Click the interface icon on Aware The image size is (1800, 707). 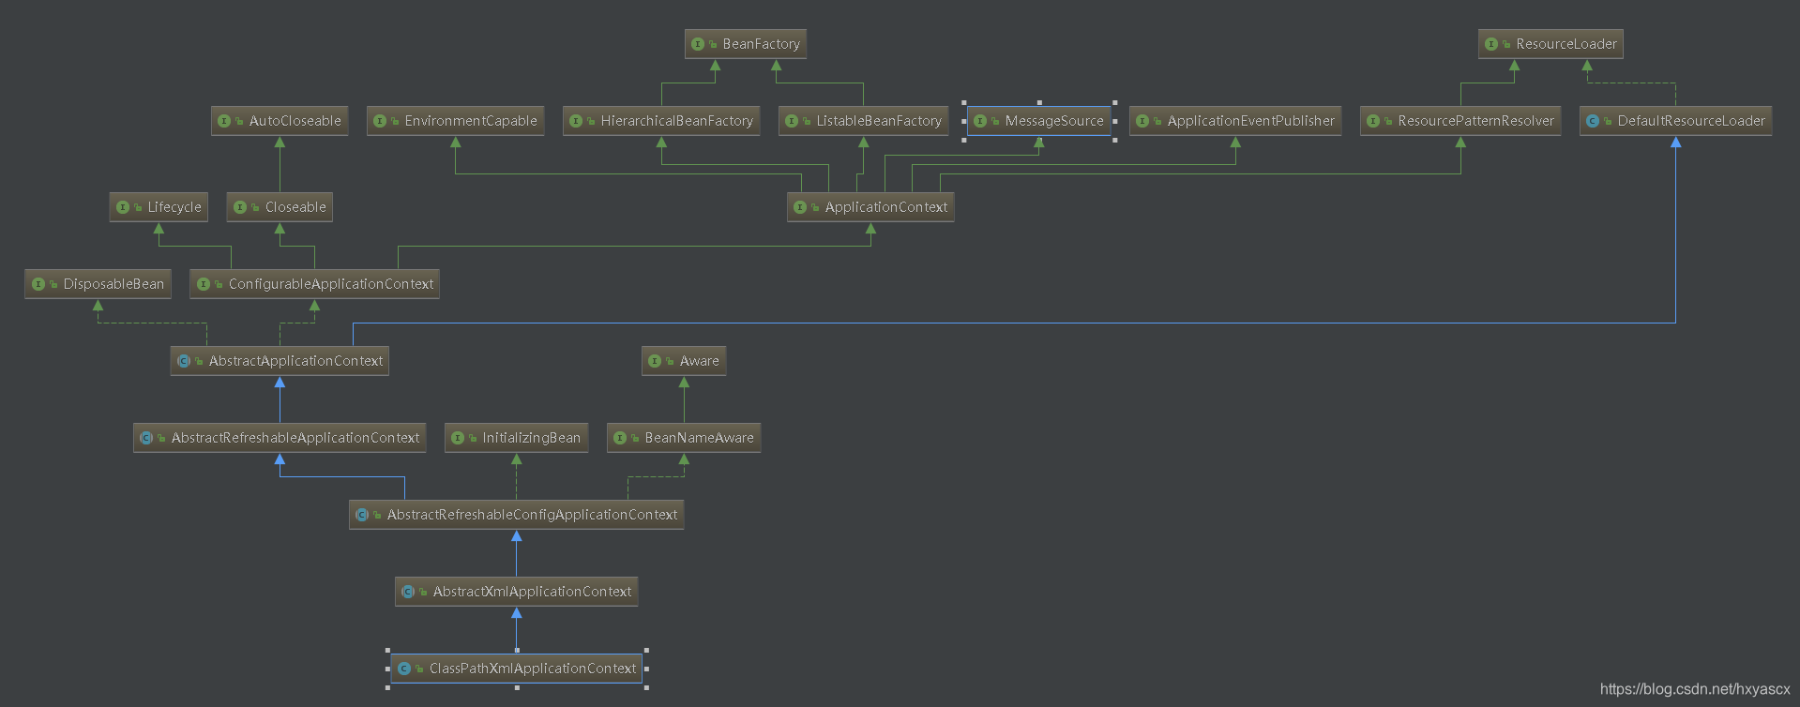(655, 361)
